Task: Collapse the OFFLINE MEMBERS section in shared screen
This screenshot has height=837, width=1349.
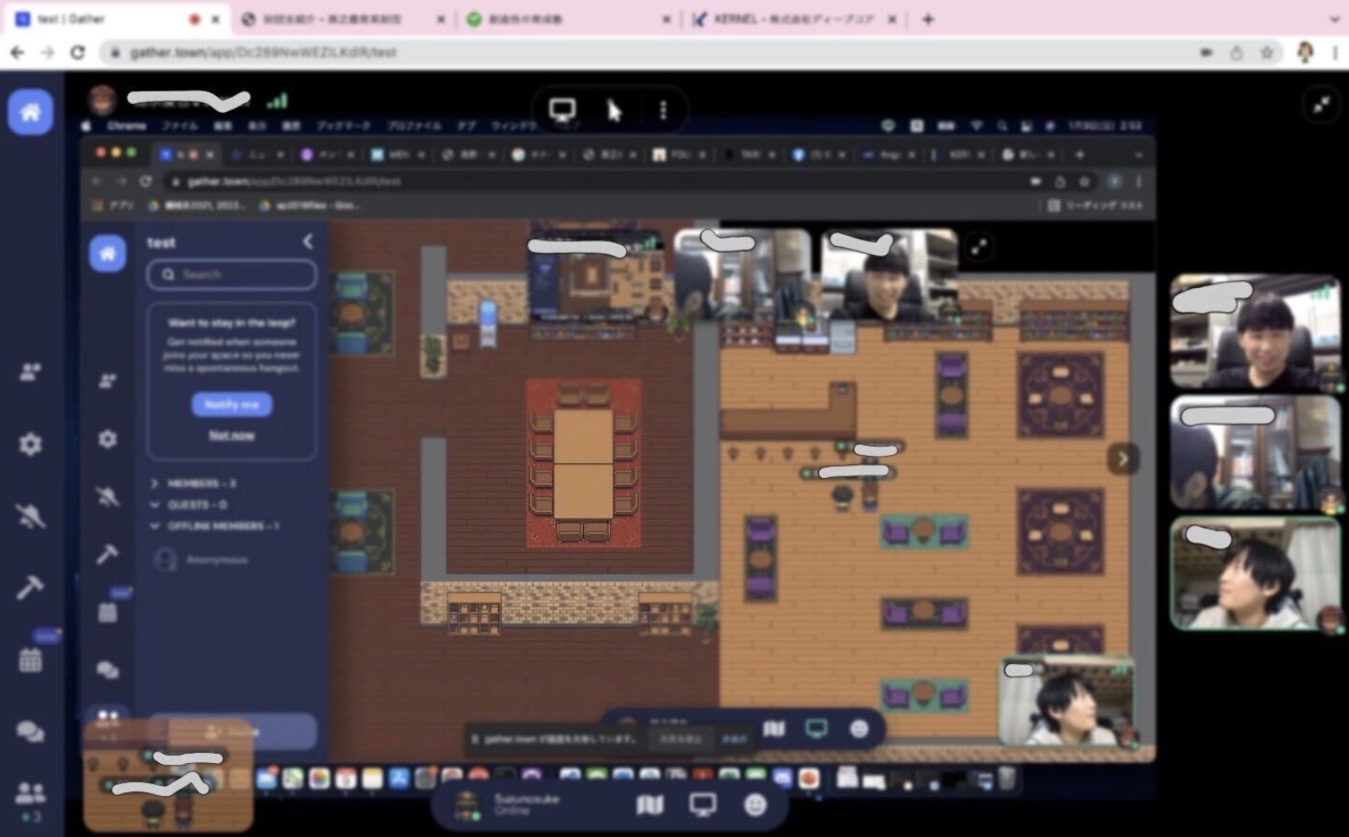Action: 215,525
